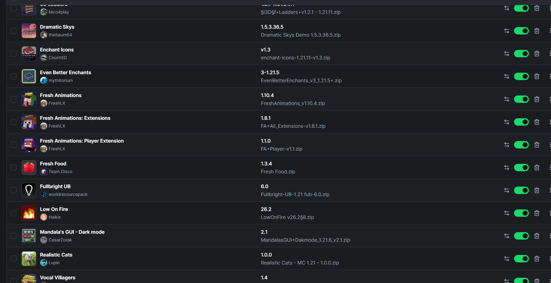The width and height of the screenshot is (551, 283).
Task: Open the Fresh Animations pack icon
Action: click(29, 99)
